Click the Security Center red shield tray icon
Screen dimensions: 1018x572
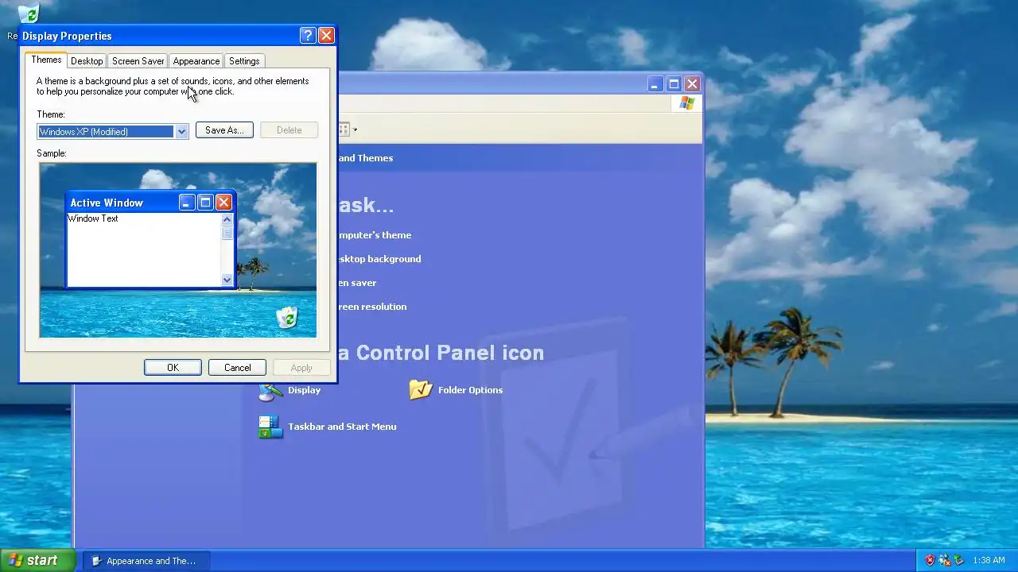[930, 561]
